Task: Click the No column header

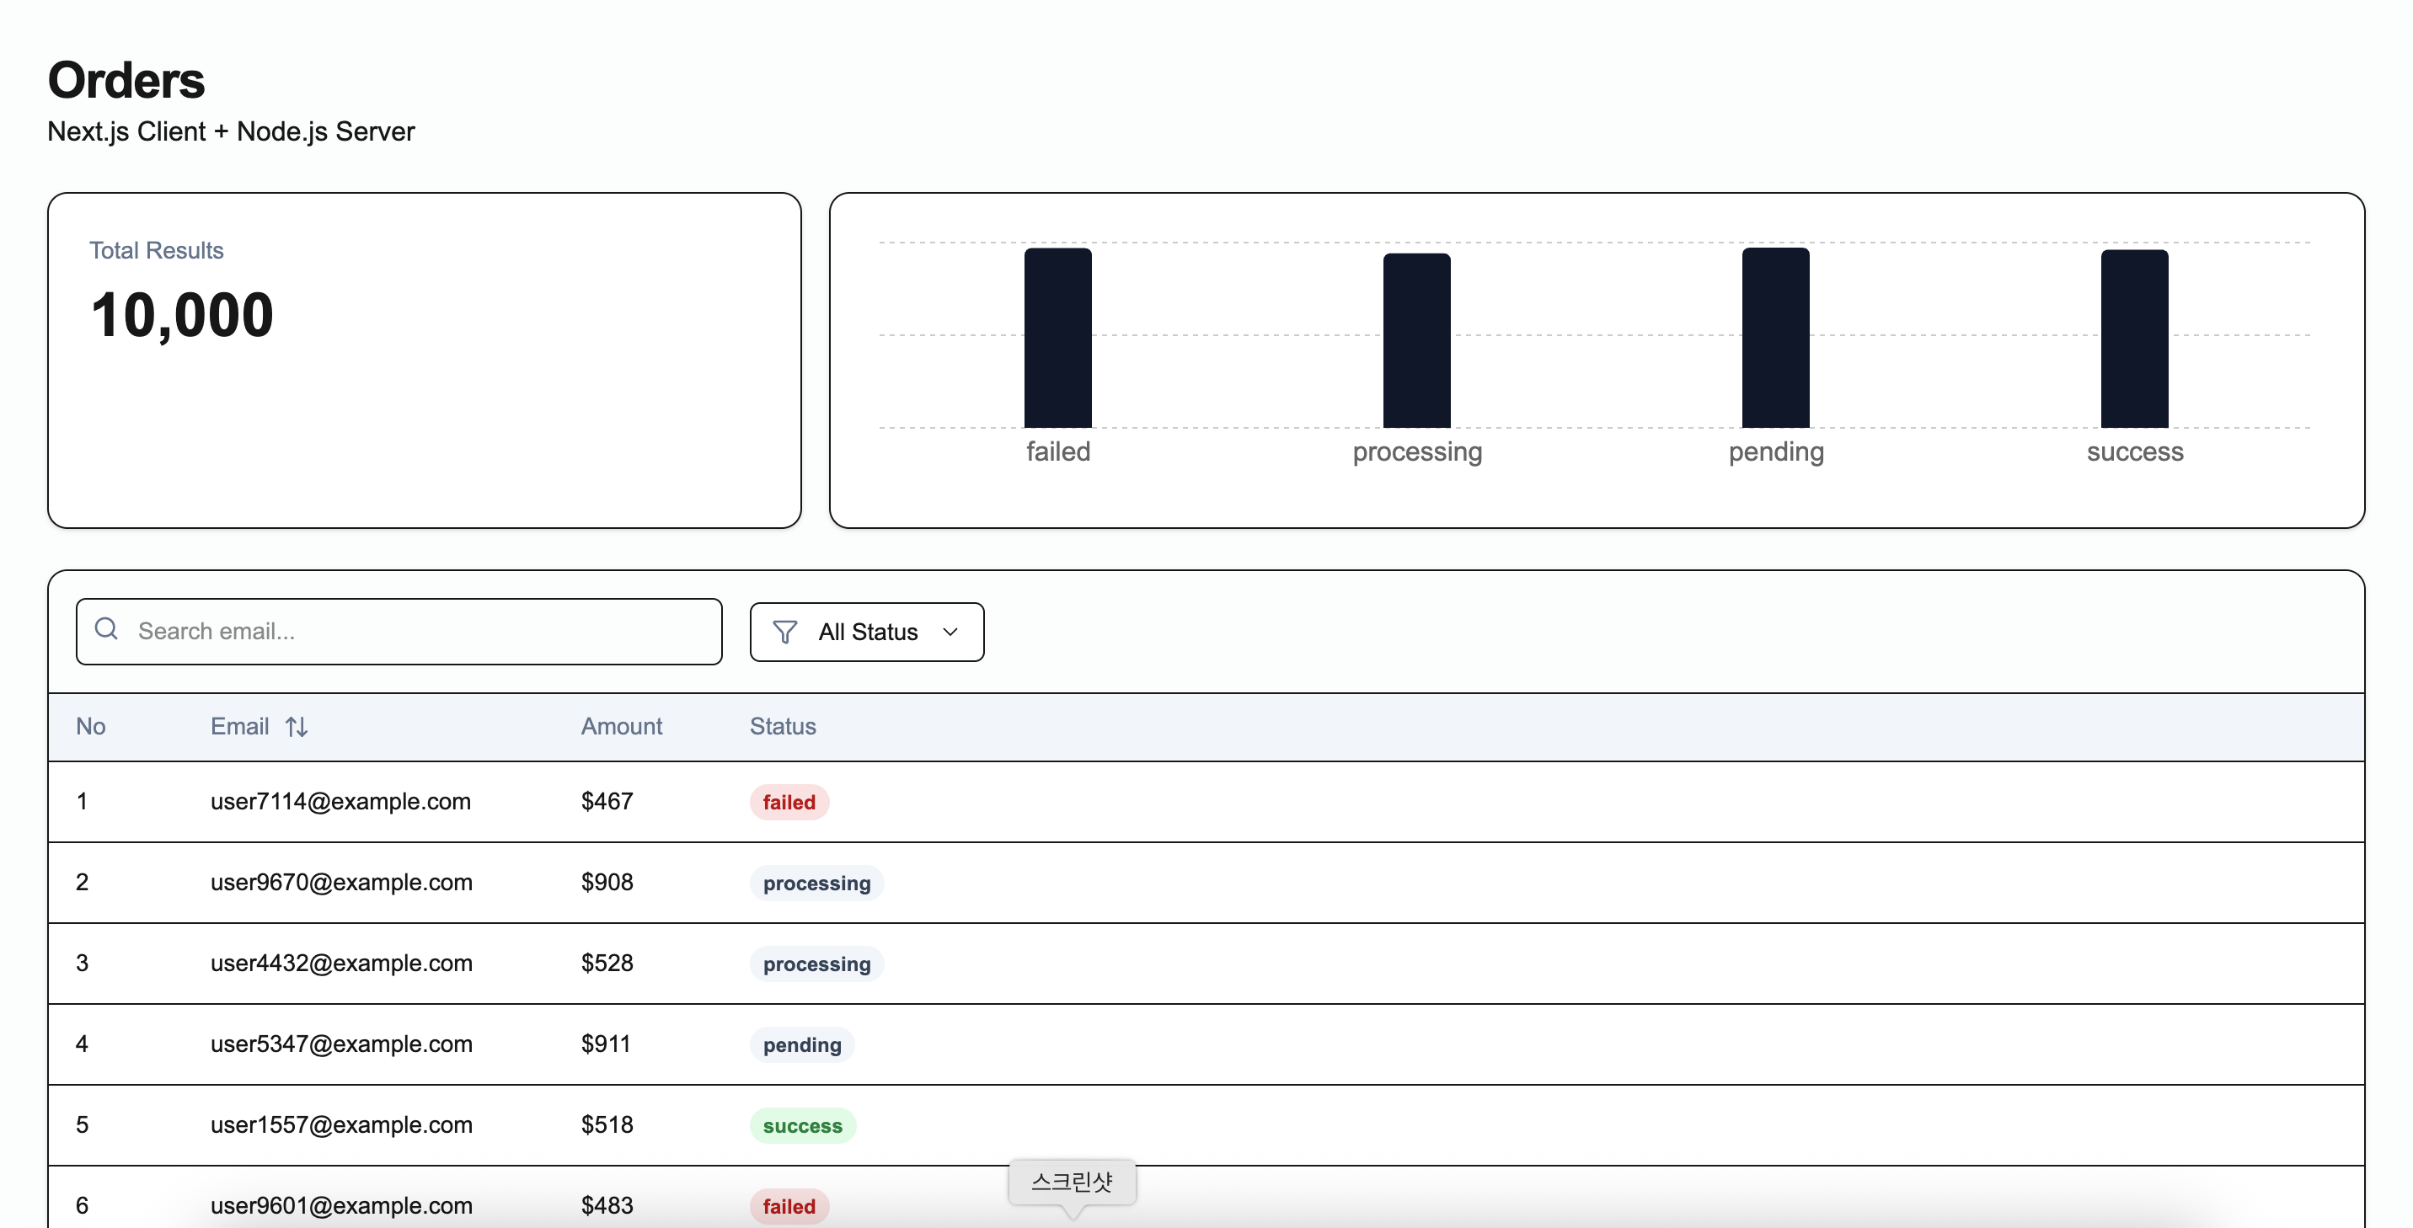Action: [x=91, y=727]
